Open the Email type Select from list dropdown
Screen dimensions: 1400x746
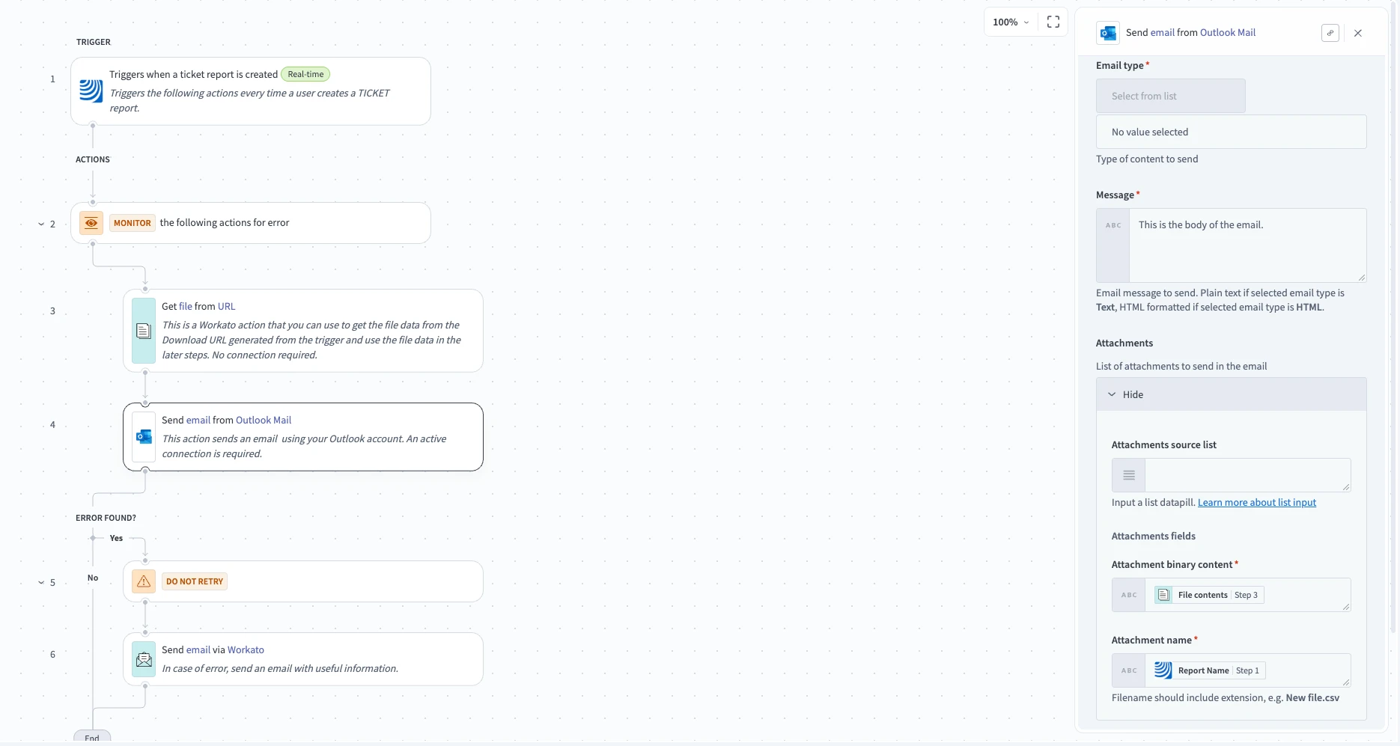pyautogui.click(x=1171, y=96)
